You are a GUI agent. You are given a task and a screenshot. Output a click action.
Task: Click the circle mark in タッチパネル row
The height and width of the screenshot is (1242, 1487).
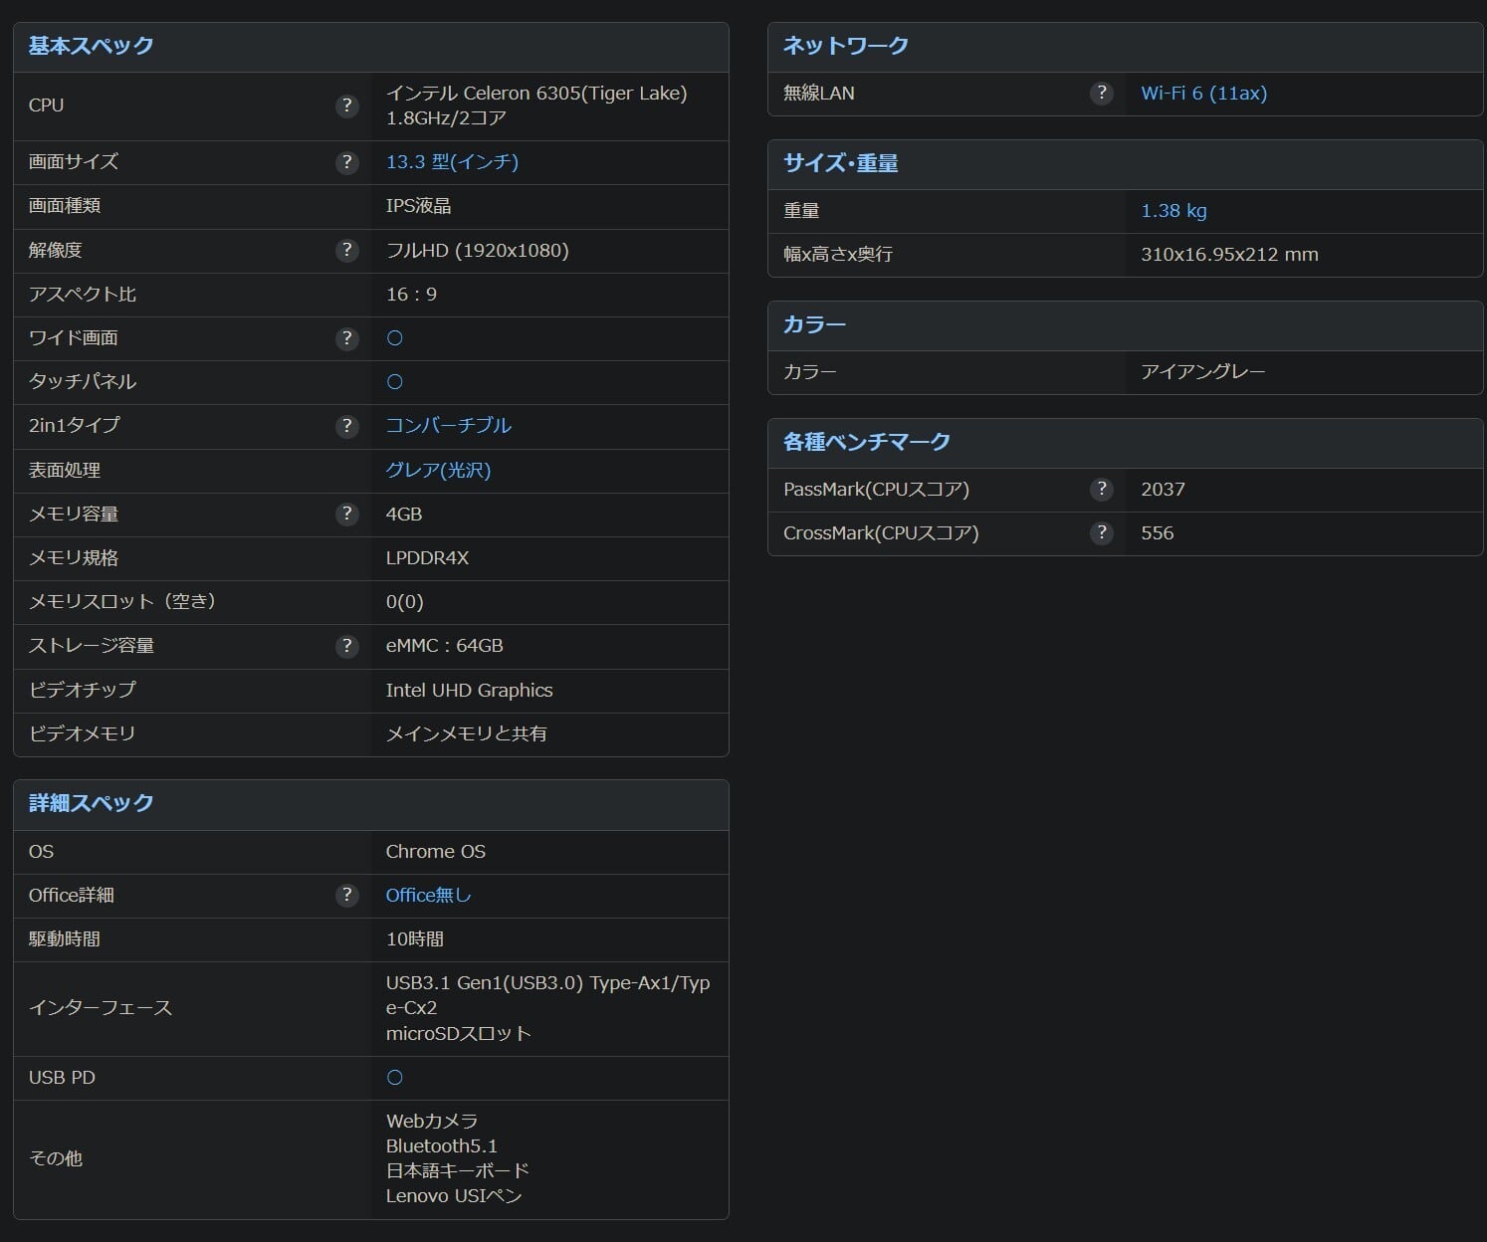[394, 382]
